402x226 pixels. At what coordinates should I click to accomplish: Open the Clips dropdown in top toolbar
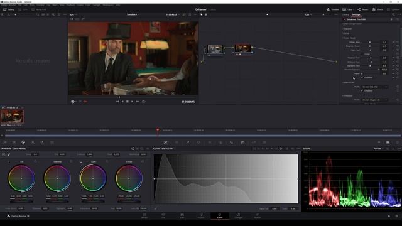[x=348, y=9]
